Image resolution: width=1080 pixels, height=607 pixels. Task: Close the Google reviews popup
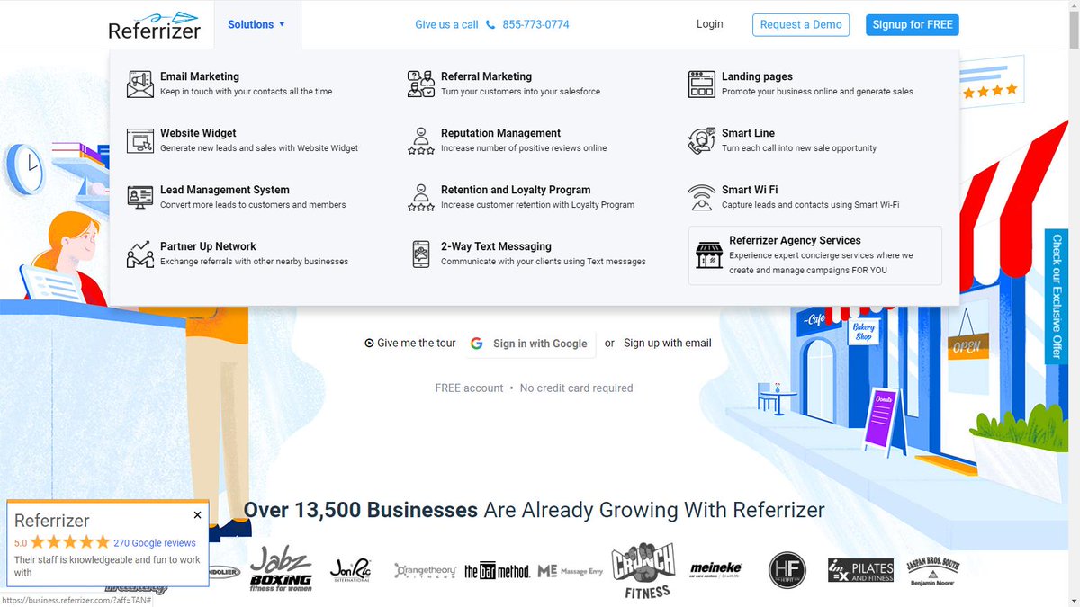[197, 515]
